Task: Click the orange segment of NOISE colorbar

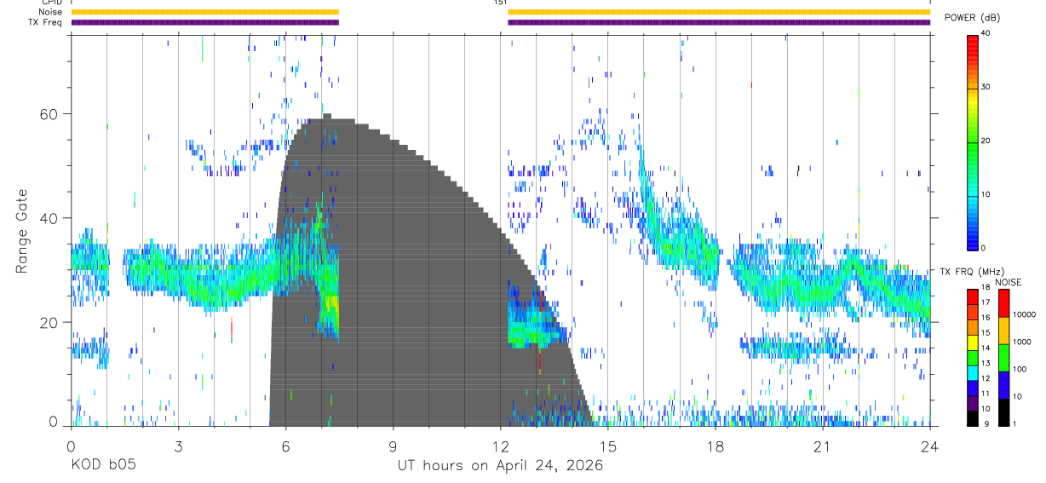Action: [x=1003, y=330]
